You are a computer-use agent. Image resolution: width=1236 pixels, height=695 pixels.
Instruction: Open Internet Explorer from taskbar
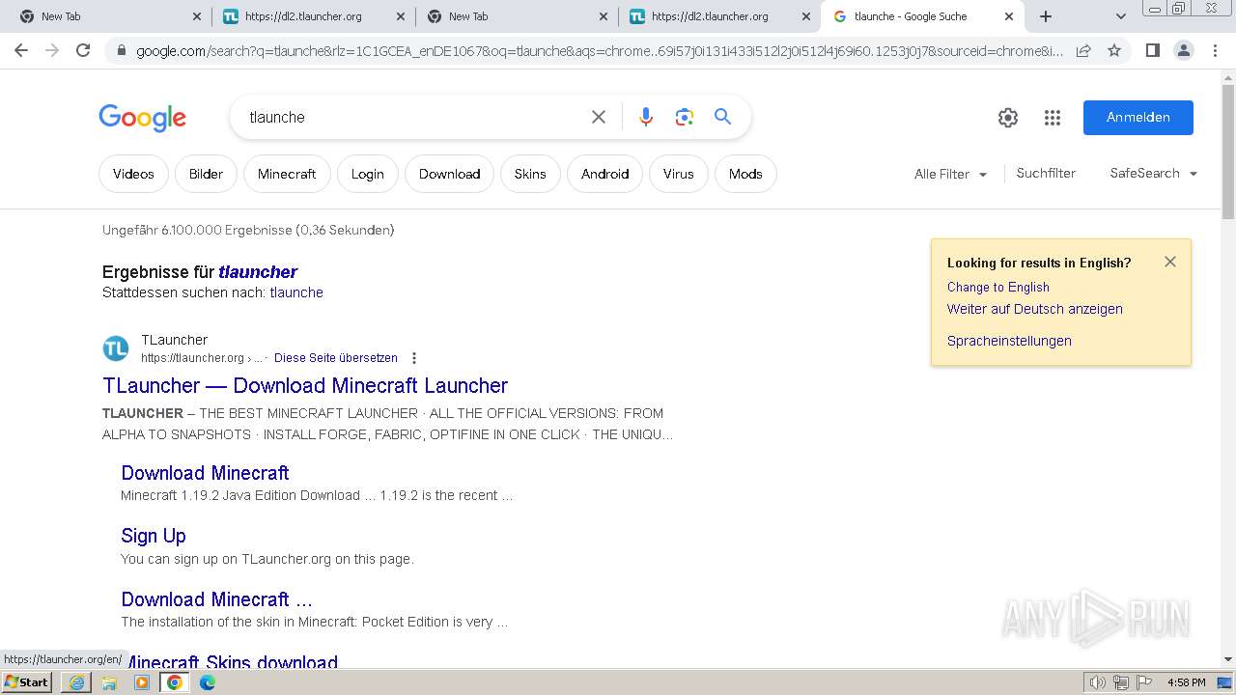(76, 682)
